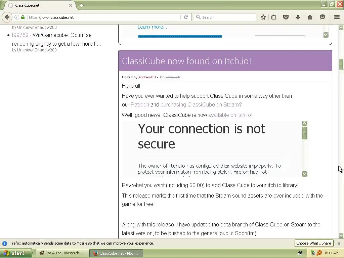Open the Firefox Hello smiley icon
Viewport: 344px width, 258px height.
(322, 17)
